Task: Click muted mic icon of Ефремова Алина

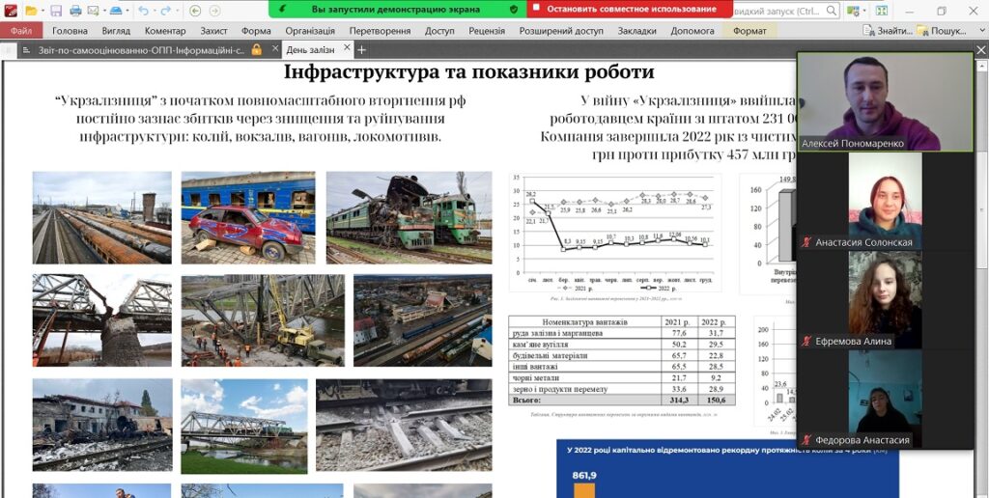Action: 806,341
